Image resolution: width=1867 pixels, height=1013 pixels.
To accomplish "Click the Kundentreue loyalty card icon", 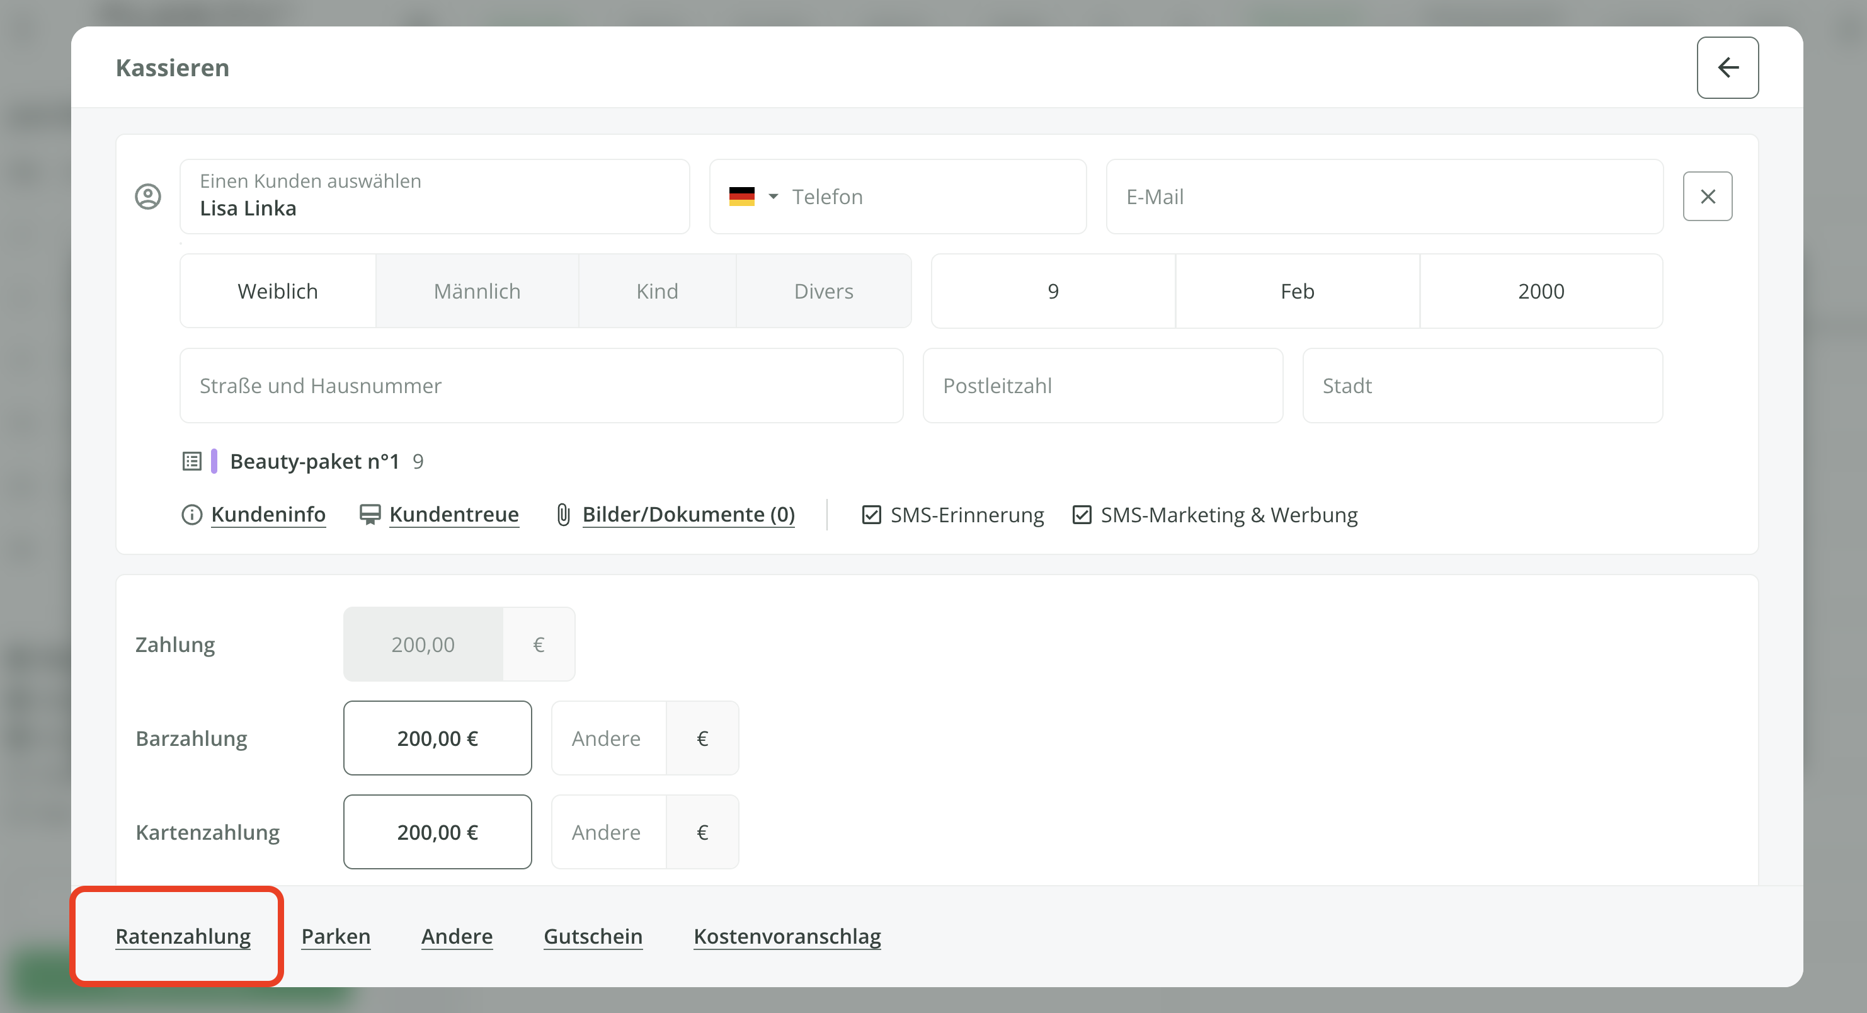I will pos(370,515).
